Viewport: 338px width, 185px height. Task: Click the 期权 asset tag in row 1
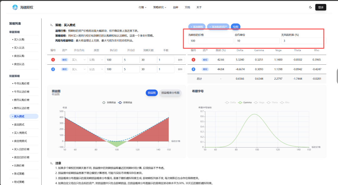point(65,60)
